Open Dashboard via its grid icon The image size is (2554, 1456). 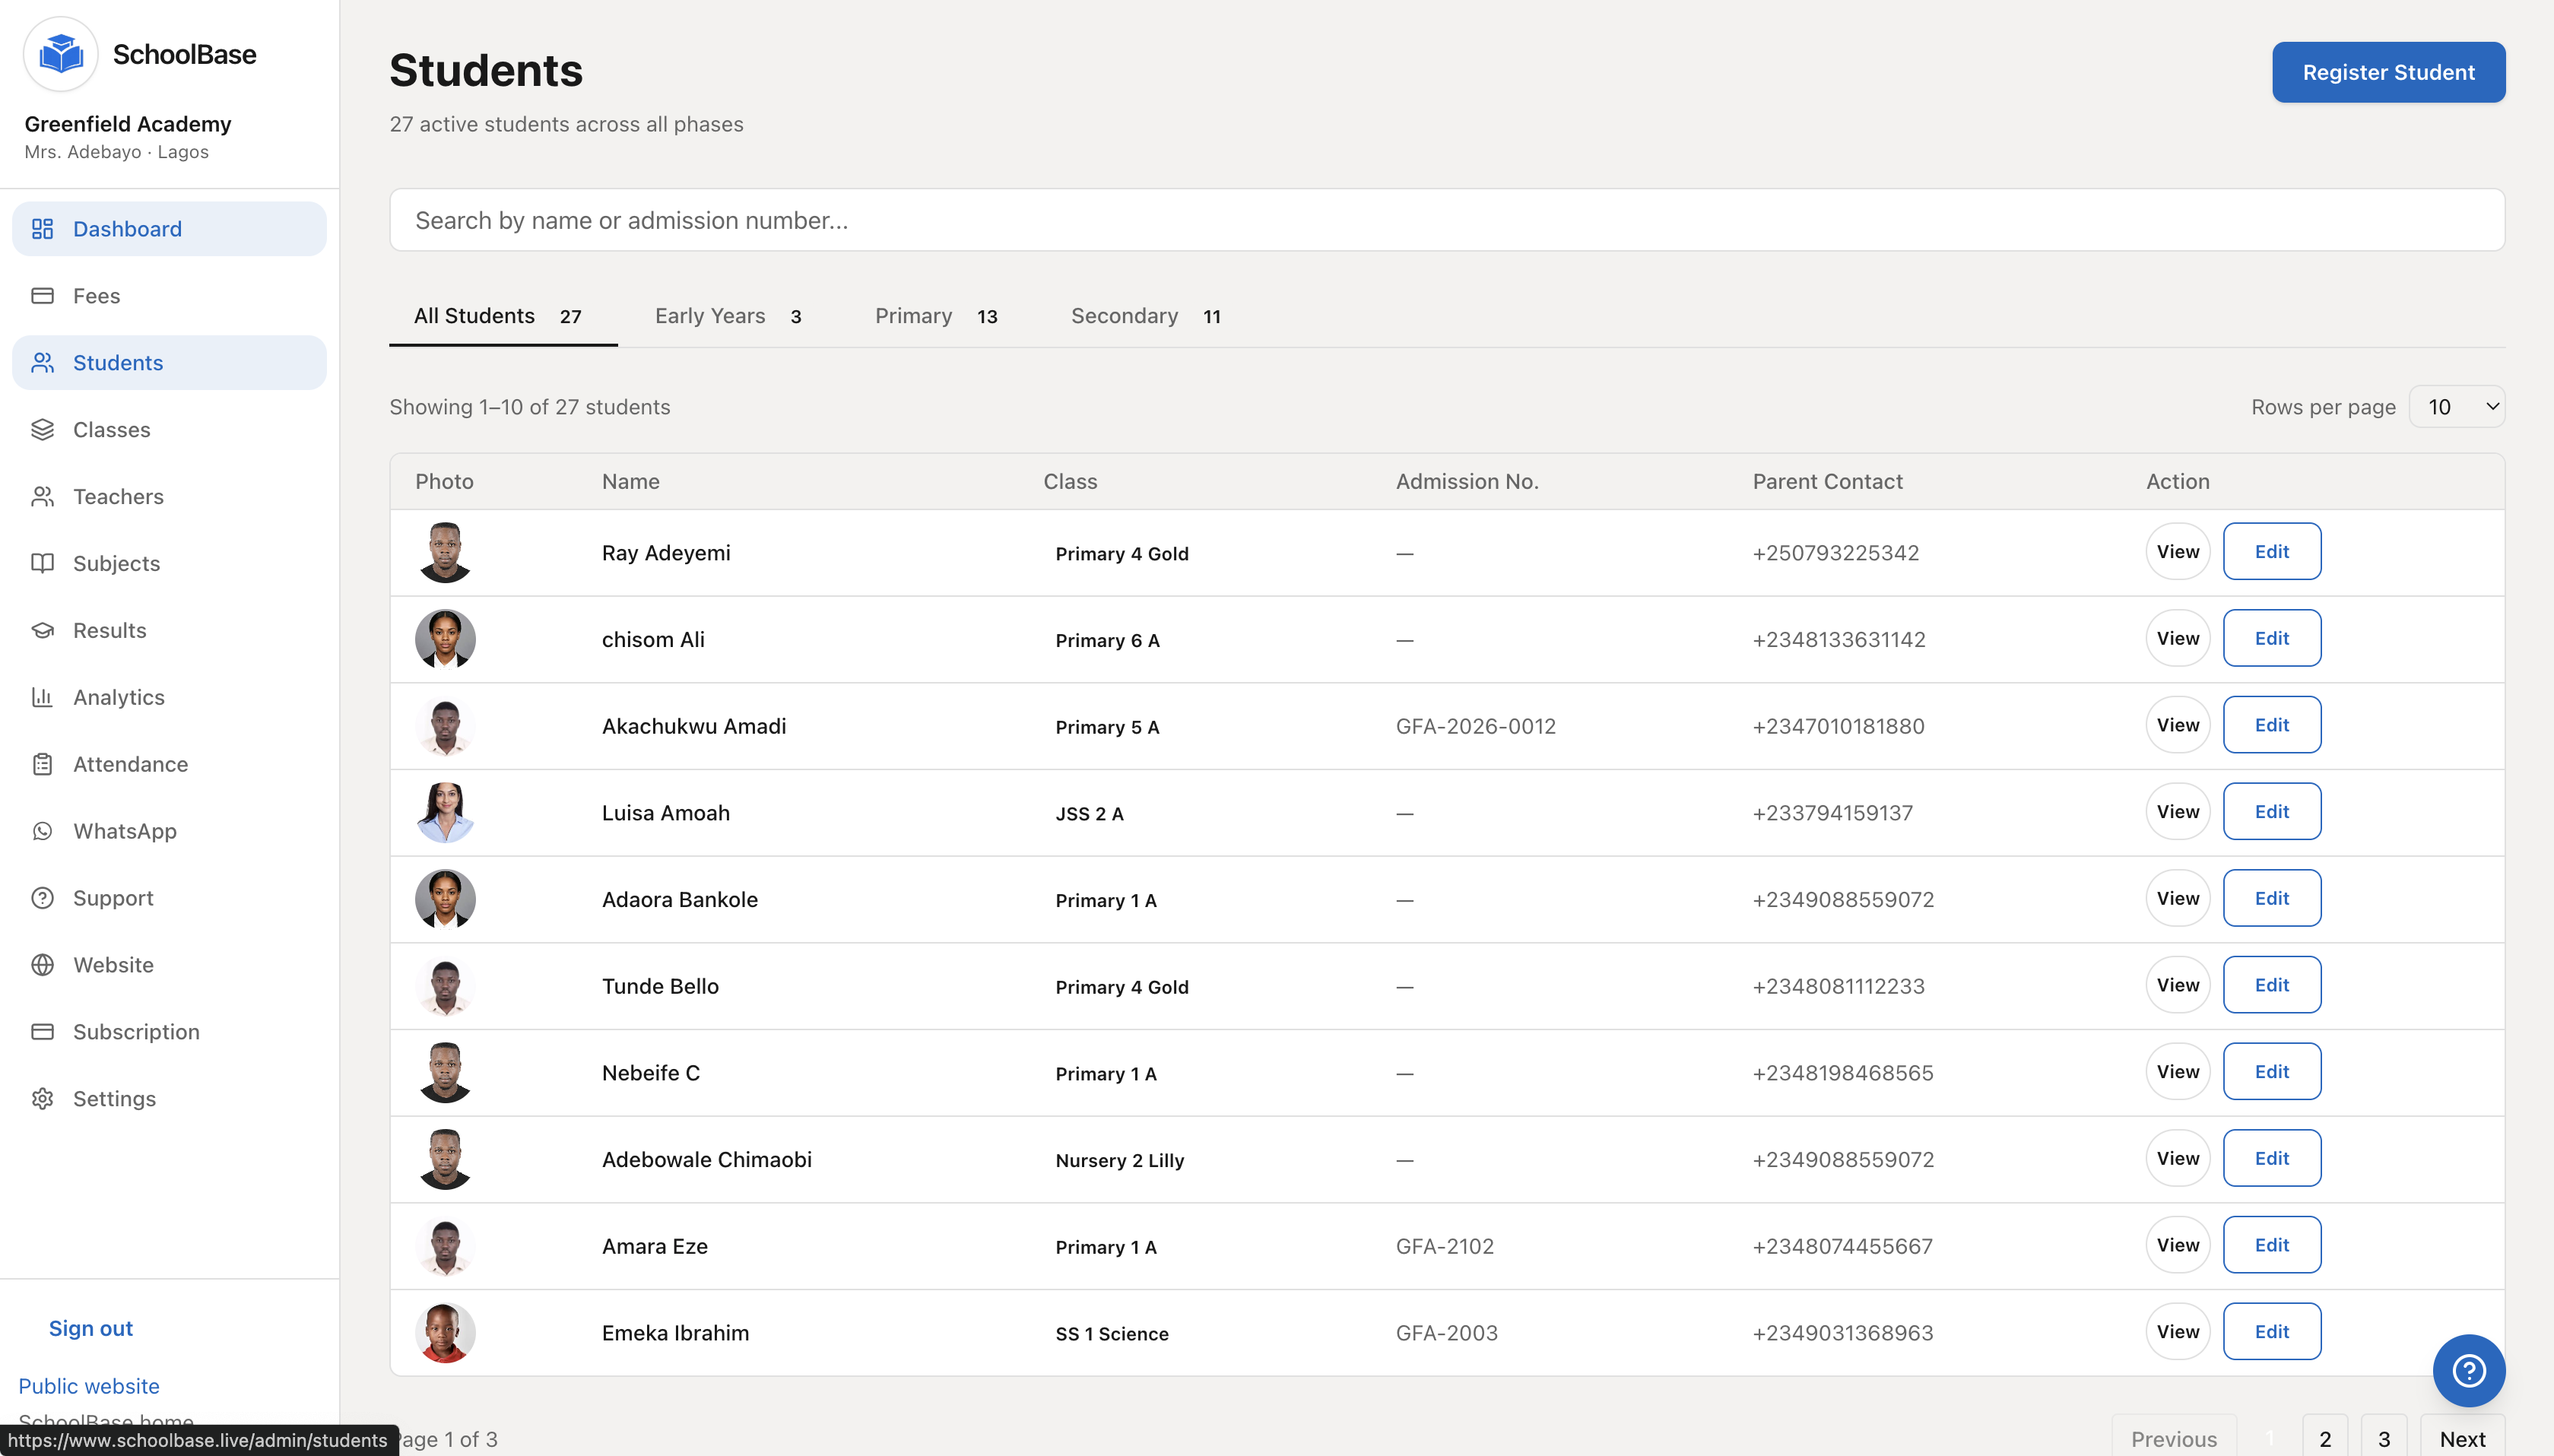tap(42, 229)
